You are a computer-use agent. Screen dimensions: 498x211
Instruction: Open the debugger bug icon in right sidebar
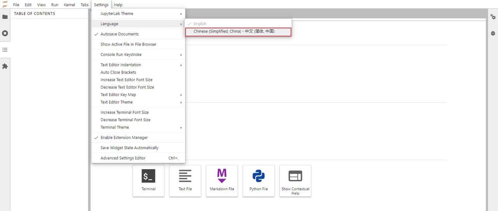click(493, 33)
